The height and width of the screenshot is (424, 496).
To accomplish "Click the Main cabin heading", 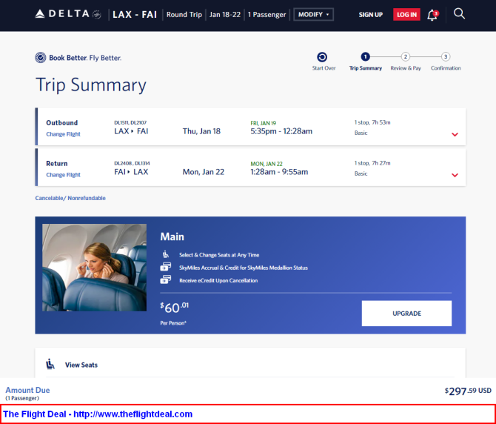I will pyautogui.click(x=172, y=236).
